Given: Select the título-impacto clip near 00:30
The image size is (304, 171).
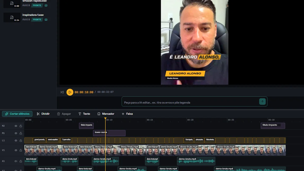Looking at the screenshot, I should [273, 126].
